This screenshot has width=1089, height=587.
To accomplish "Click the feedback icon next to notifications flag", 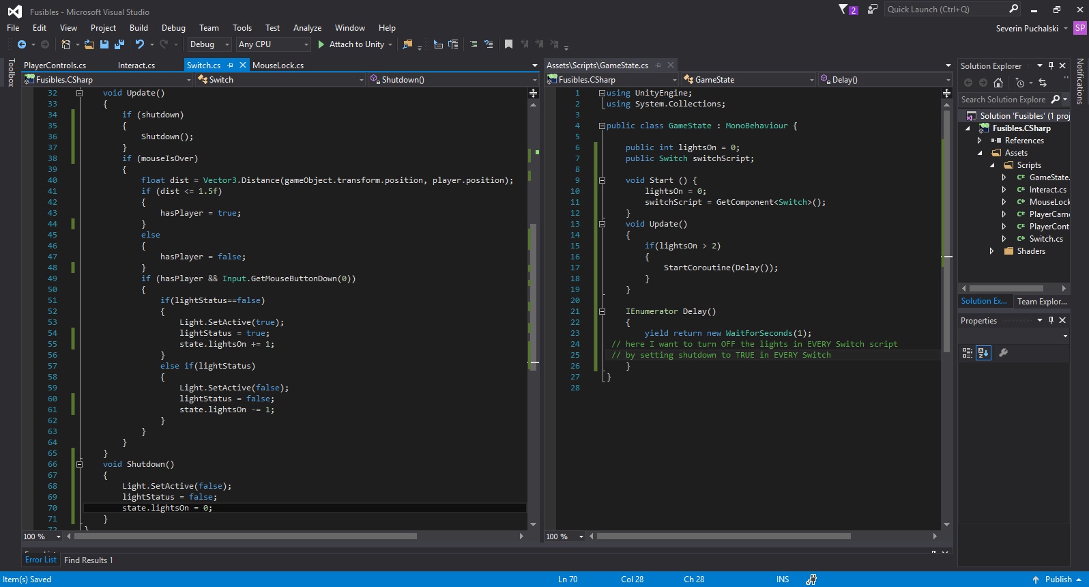I will click(872, 9).
